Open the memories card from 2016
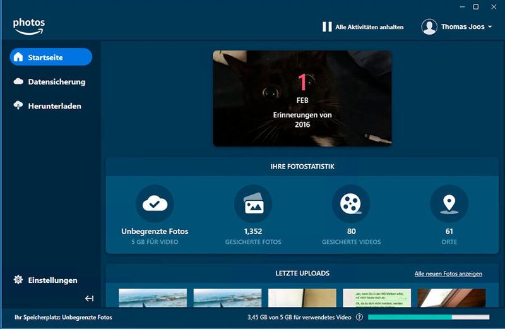The image size is (505, 329). 302,99
